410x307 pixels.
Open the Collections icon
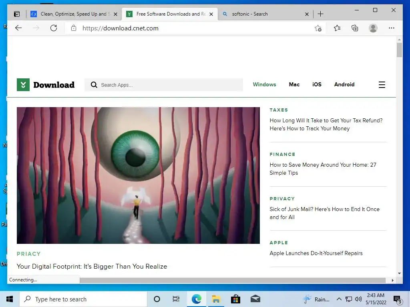coord(355,28)
